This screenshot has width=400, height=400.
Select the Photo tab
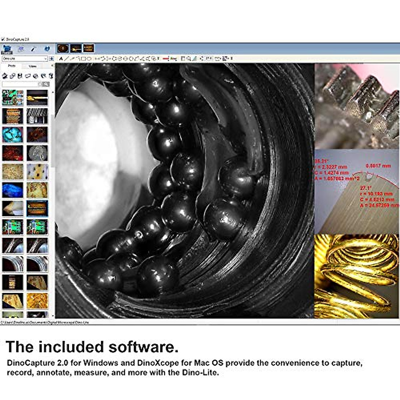[12, 66]
